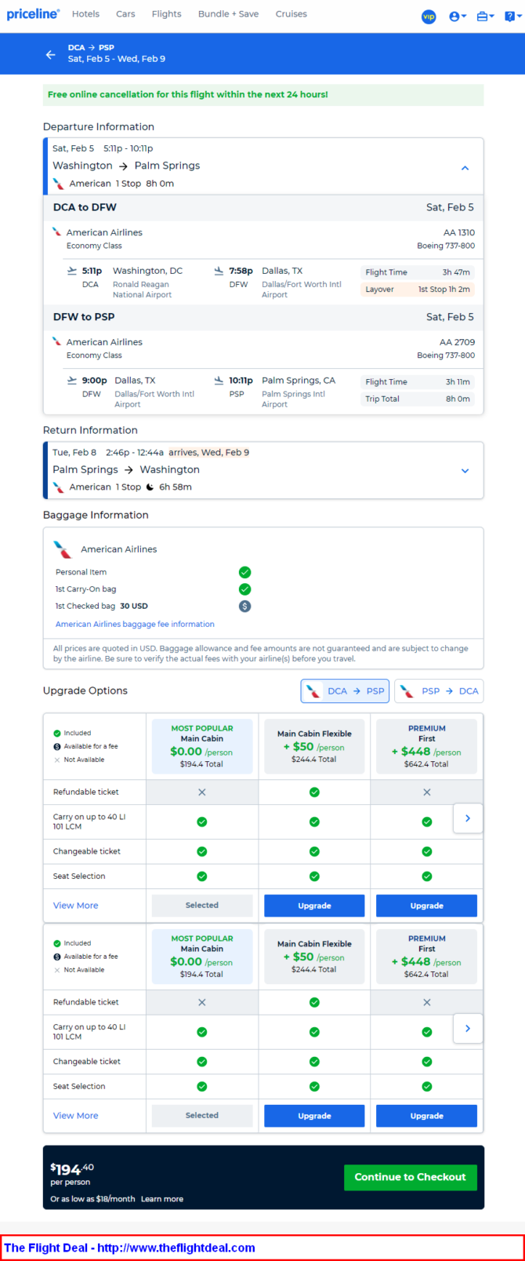
Task: Click the AA 2709 flight number
Action: click(458, 343)
